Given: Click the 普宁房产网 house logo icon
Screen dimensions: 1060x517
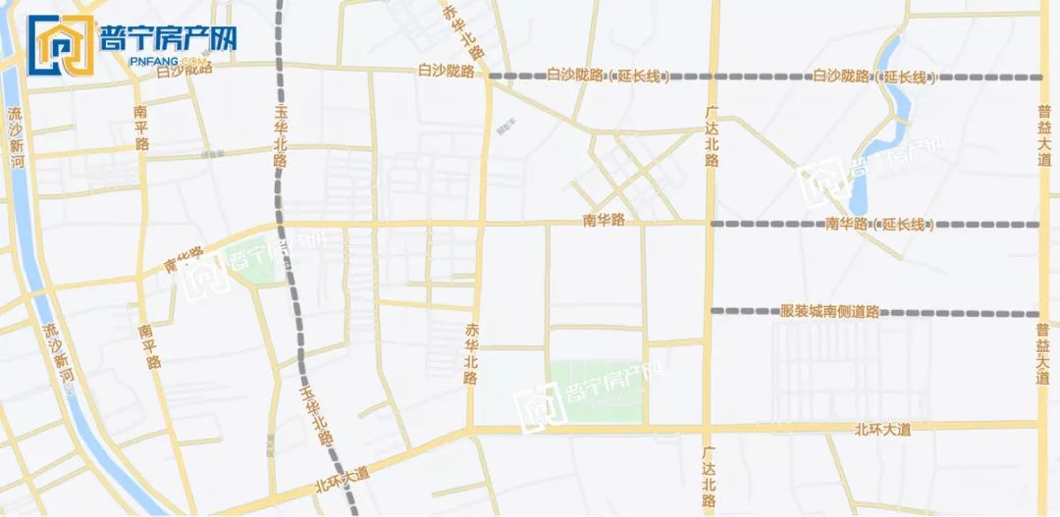Looking at the screenshot, I should tap(60, 45).
